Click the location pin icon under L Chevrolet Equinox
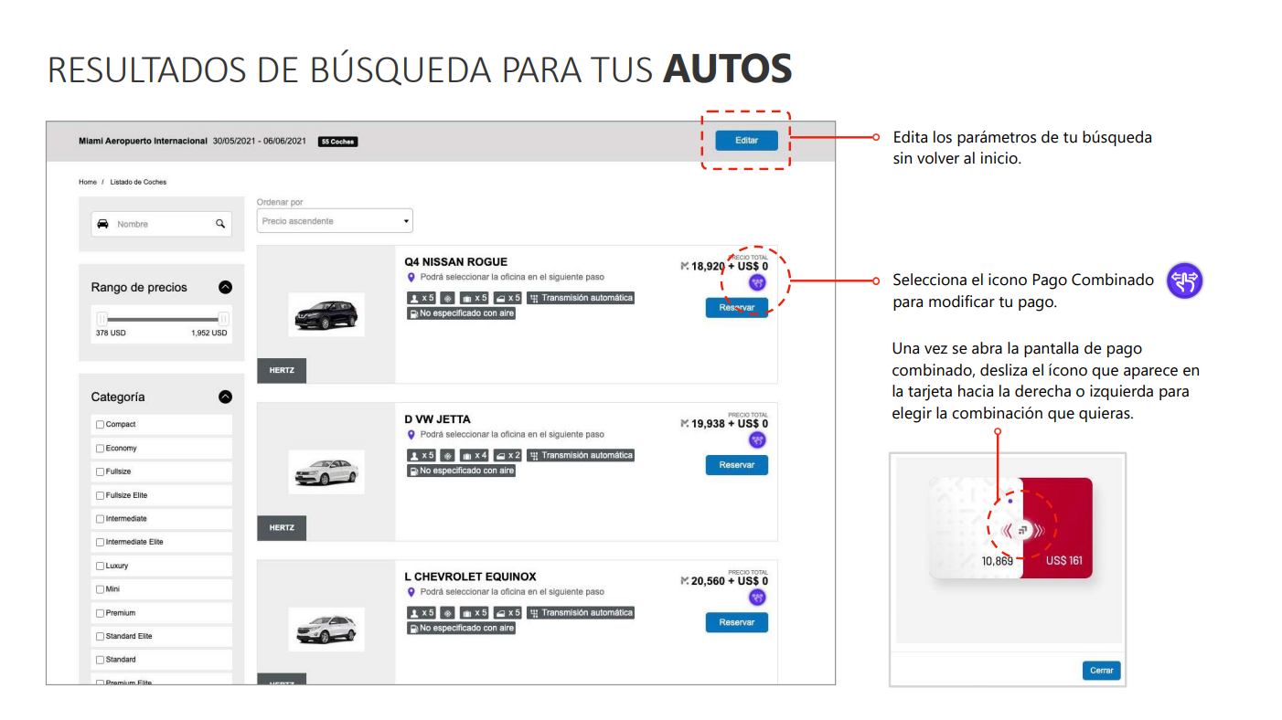Viewport: 1282px width, 720px height. [x=411, y=592]
